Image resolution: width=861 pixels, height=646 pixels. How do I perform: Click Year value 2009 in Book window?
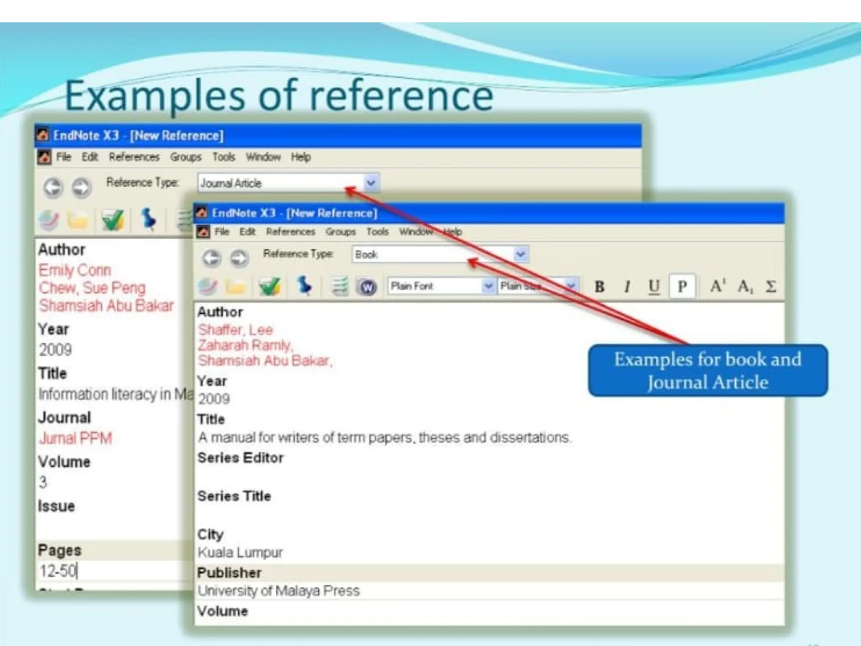(214, 399)
